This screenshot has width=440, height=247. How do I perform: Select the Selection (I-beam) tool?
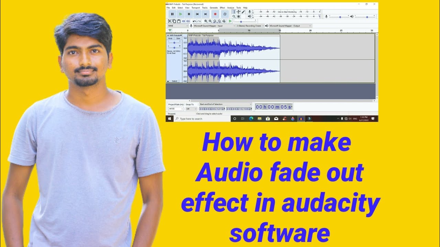point(234,12)
